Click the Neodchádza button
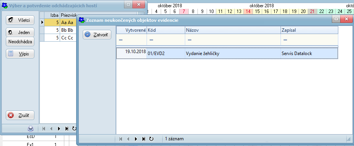This screenshot has height=146, width=354. [x=20, y=42]
